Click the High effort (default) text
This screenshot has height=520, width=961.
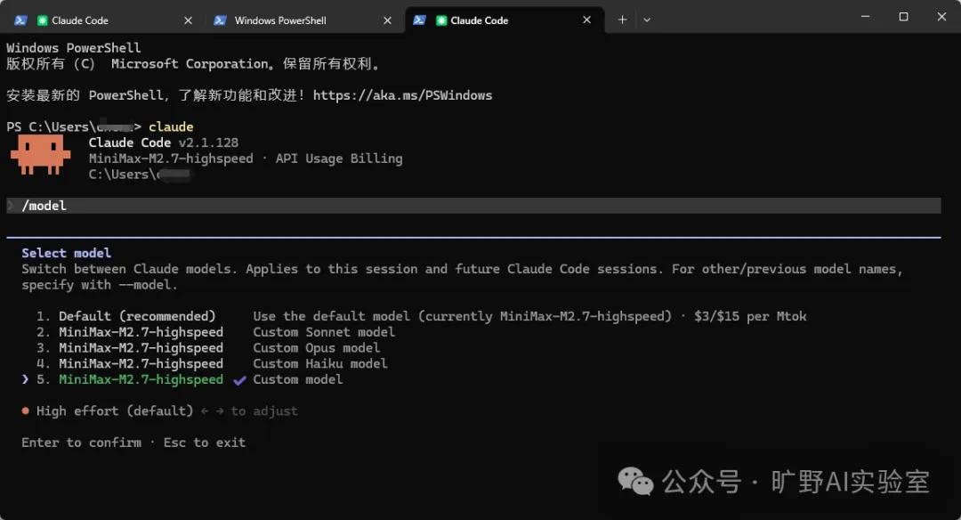click(x=115, y=410)
